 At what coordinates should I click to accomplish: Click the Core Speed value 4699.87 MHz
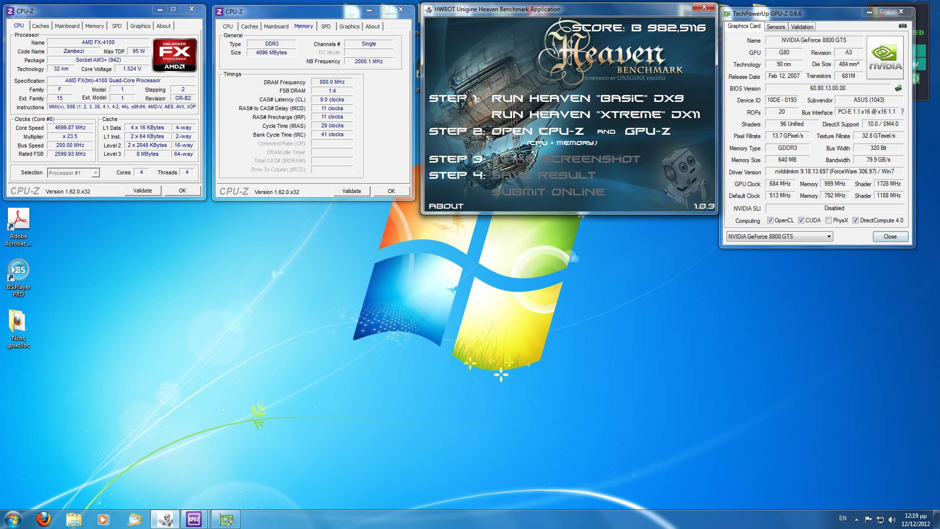coord(70,127)
